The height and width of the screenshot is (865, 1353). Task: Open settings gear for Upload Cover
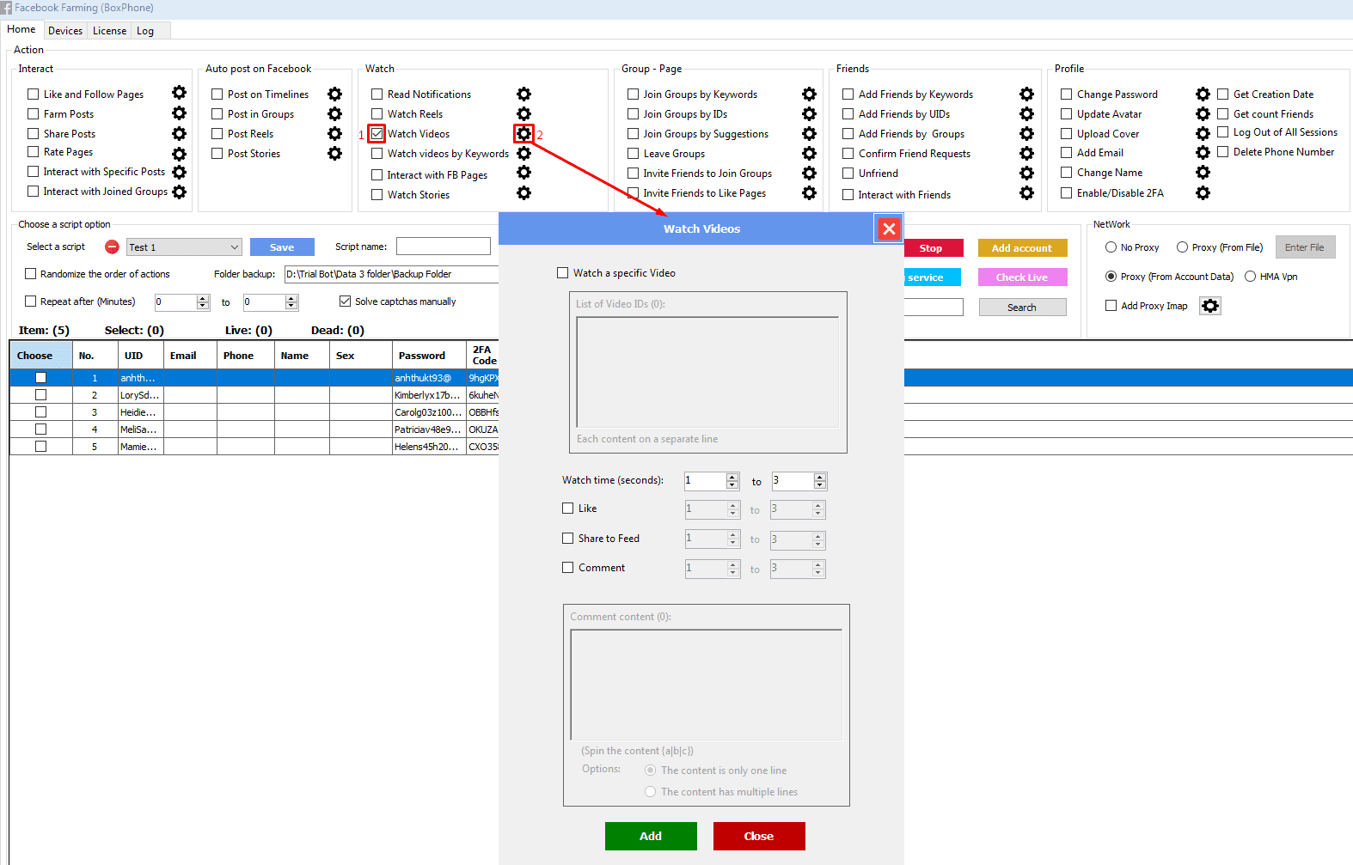click(1203, 133)
